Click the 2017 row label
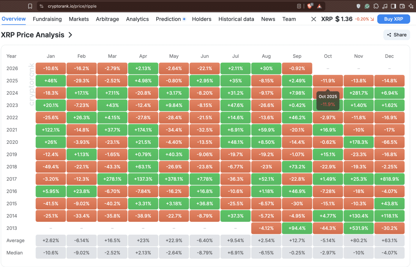416x267 pixels. [12, 179]
